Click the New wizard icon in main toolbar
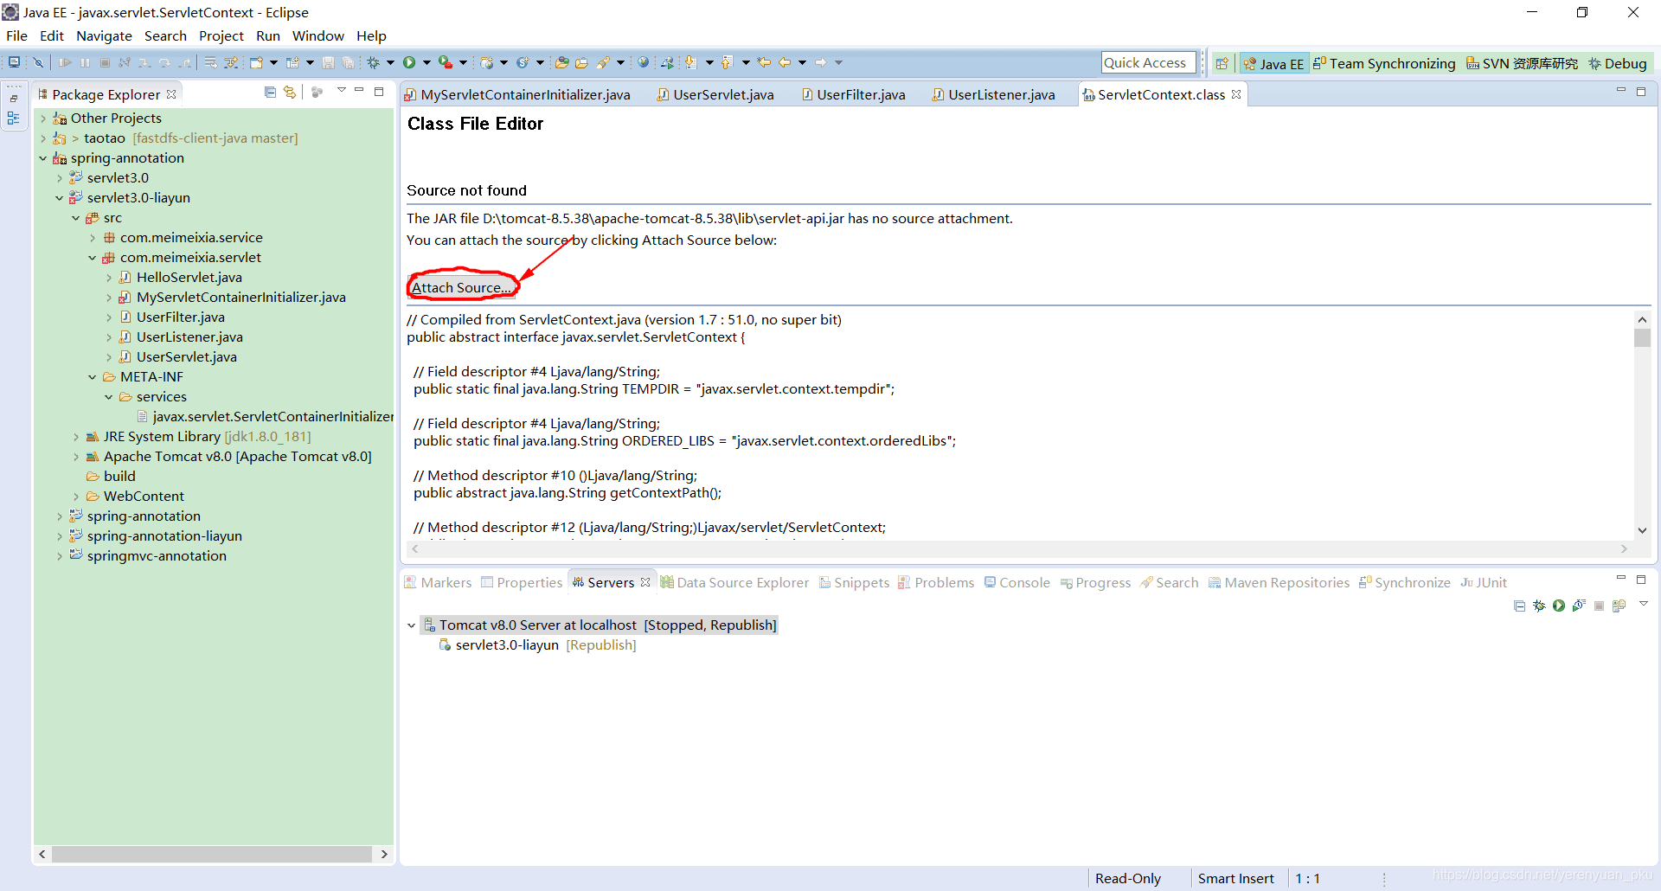Image resolution: width=1661 pixels, height=891 pixels. [x=257, y=62]
